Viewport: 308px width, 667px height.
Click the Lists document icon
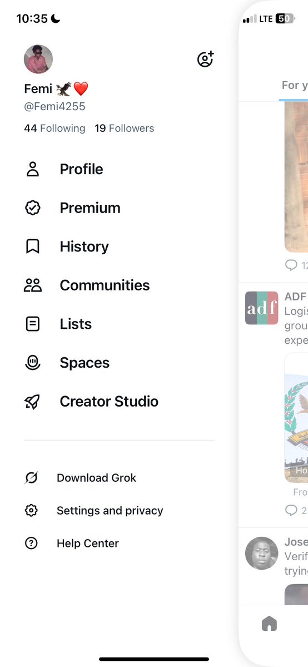(x=33, y=324)
